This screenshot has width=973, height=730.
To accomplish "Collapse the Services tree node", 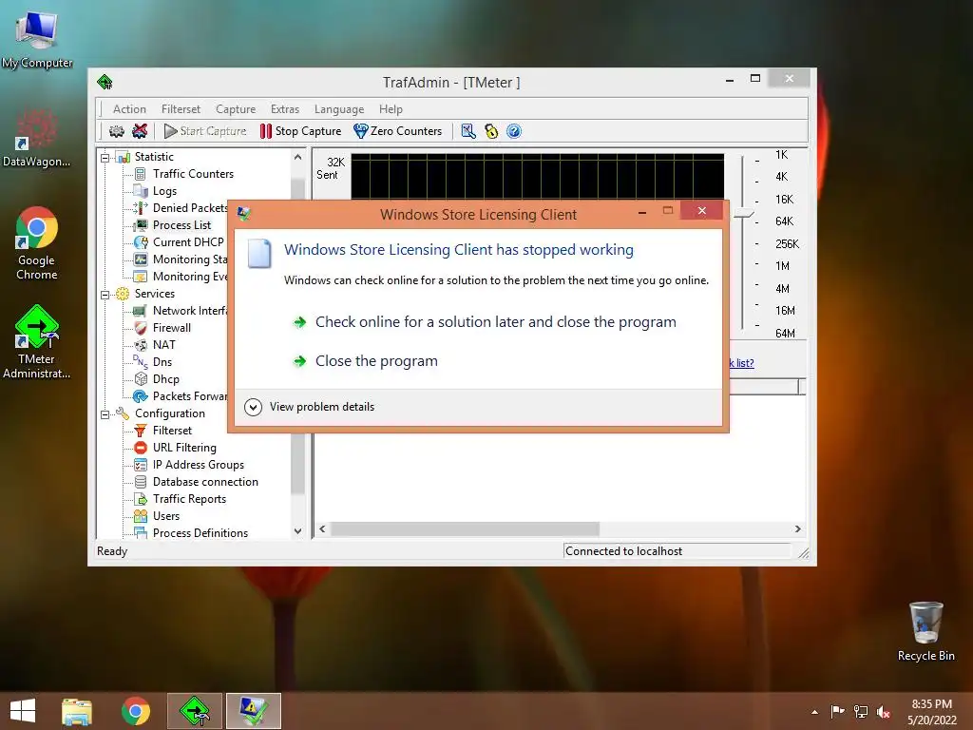I will tap(105, 295).
